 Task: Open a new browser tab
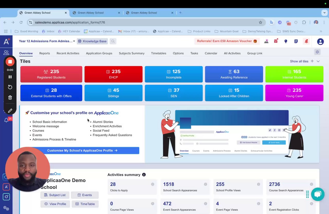click(x=180, y=13)
